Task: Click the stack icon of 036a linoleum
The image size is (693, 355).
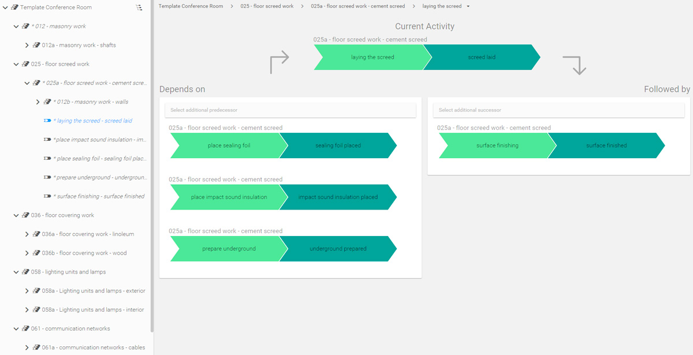Action: tap(36, 234)
